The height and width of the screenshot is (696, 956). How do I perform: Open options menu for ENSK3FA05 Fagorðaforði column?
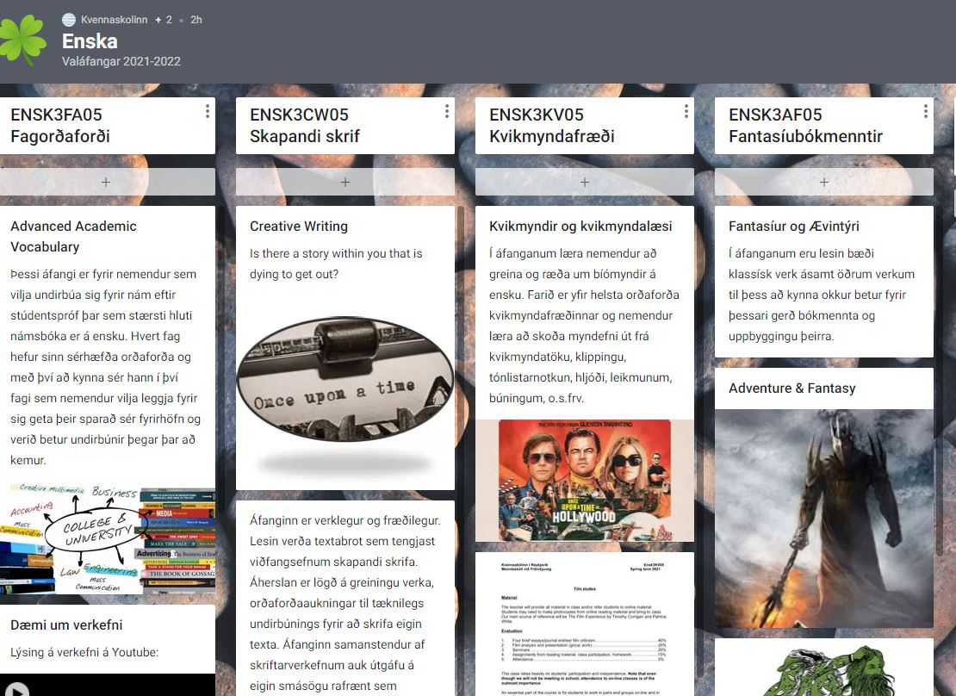coord(208,111)
